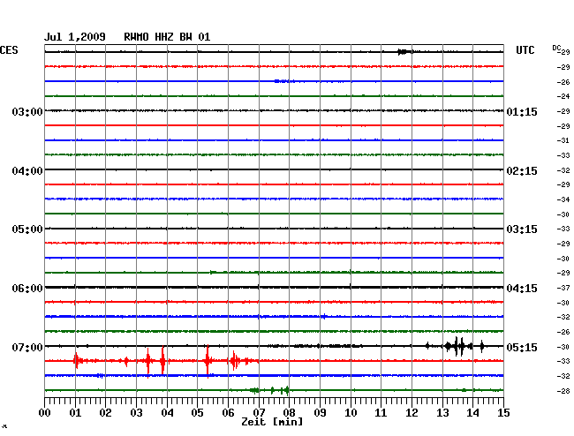The image size is (574, 436).
Task: Select the "07:00" local time label
Action: pos(27,347)
